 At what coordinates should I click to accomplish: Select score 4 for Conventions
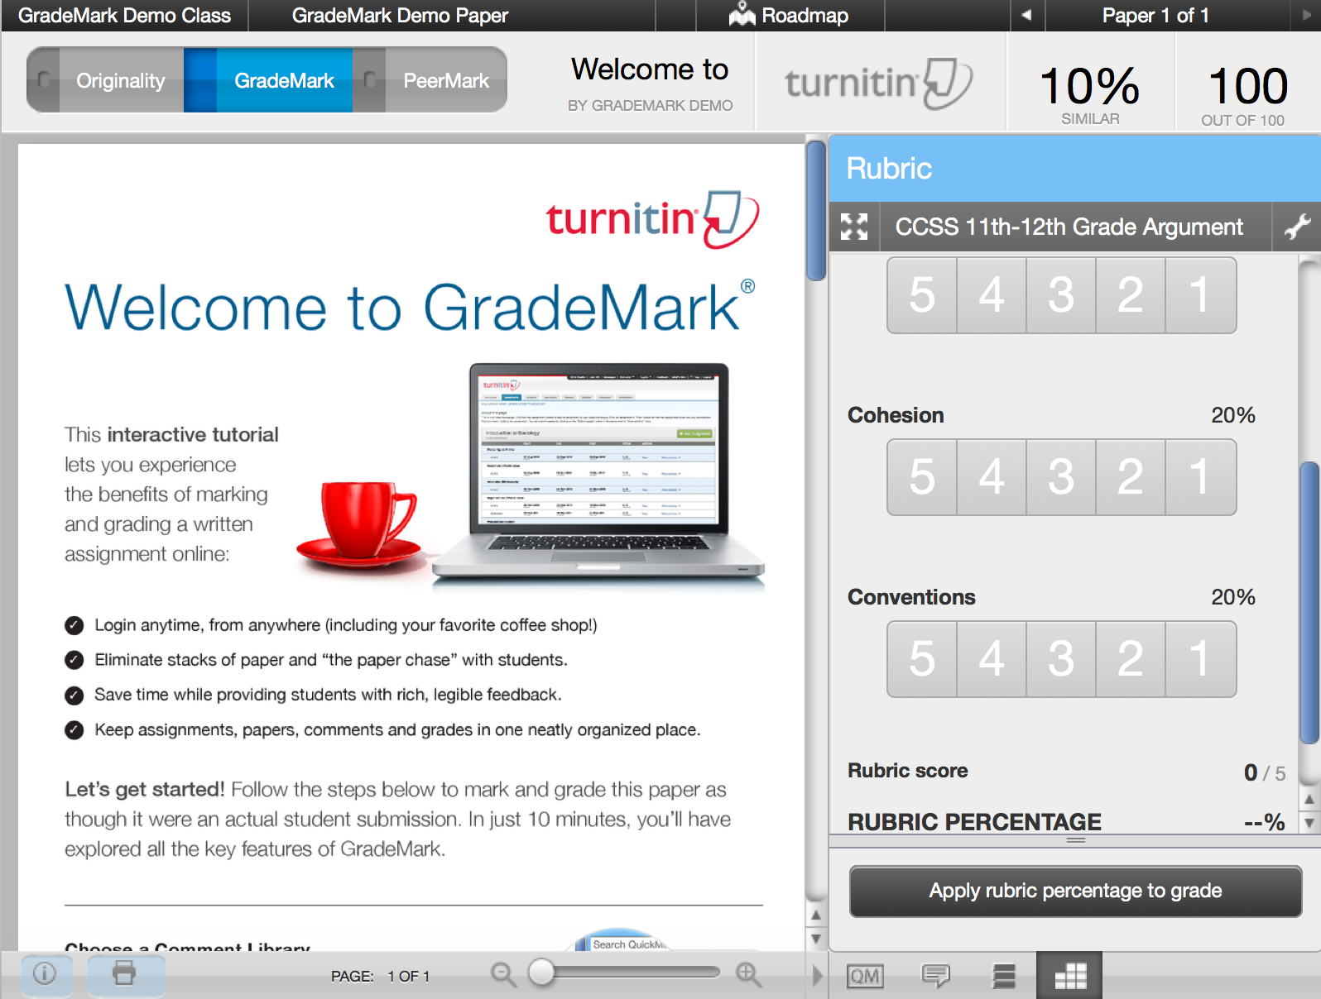[x=992, y=659]
